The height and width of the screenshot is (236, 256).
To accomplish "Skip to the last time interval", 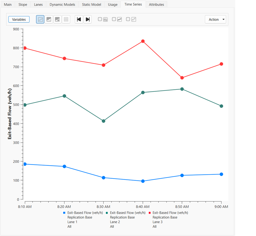I will (88, 20).
